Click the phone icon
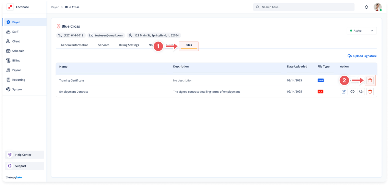The width and height of the screenshot is (389, 186). click(60, 35)
